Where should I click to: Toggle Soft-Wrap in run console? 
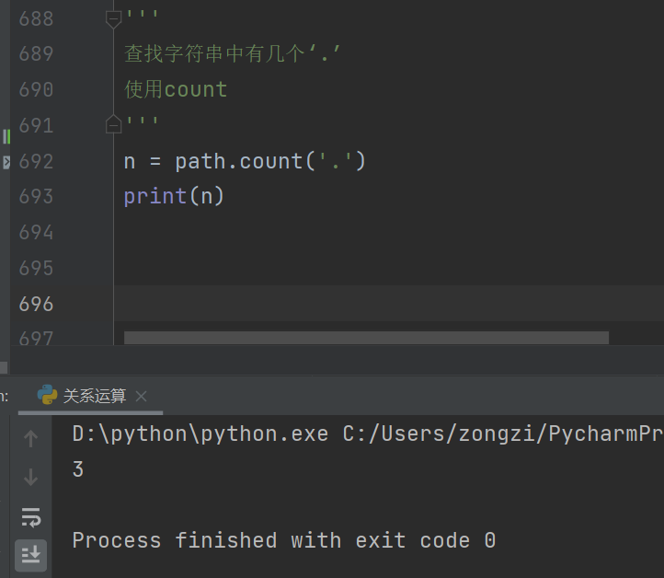(30, 516)
